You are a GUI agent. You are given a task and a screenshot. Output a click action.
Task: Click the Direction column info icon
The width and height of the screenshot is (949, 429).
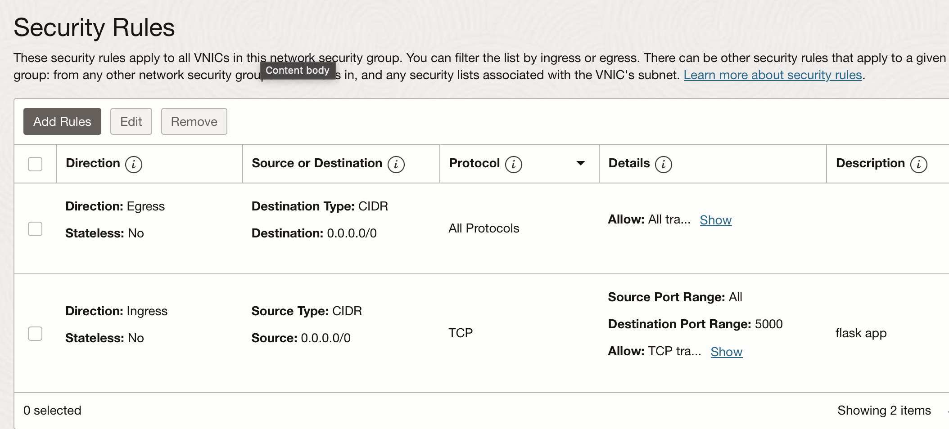tap(134, 164)
